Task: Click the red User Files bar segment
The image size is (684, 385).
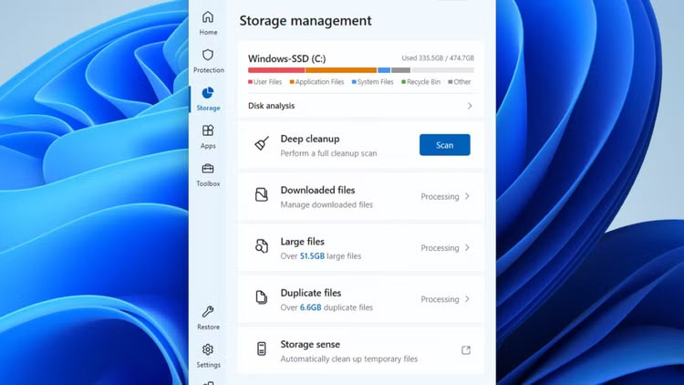Action: 276,70
